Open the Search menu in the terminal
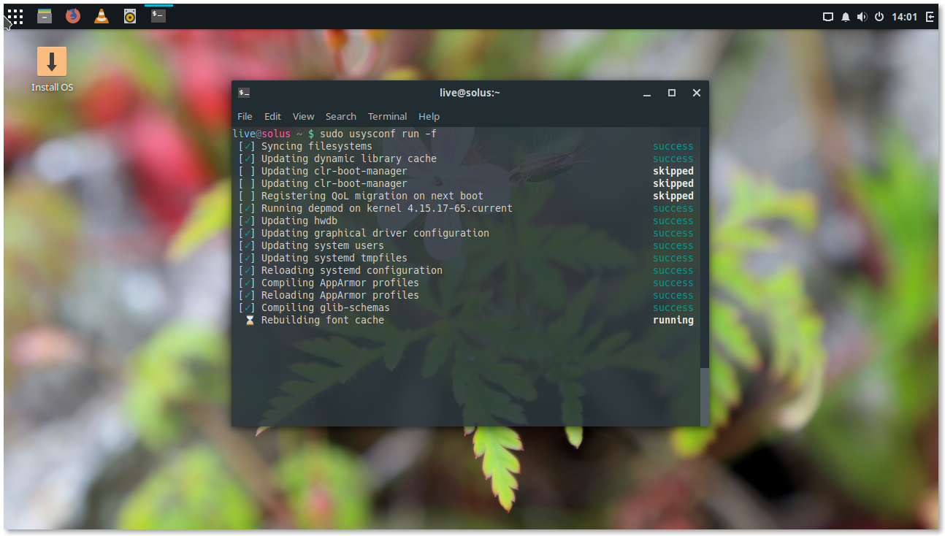This screenshot has width=945, height=536. 340,116
